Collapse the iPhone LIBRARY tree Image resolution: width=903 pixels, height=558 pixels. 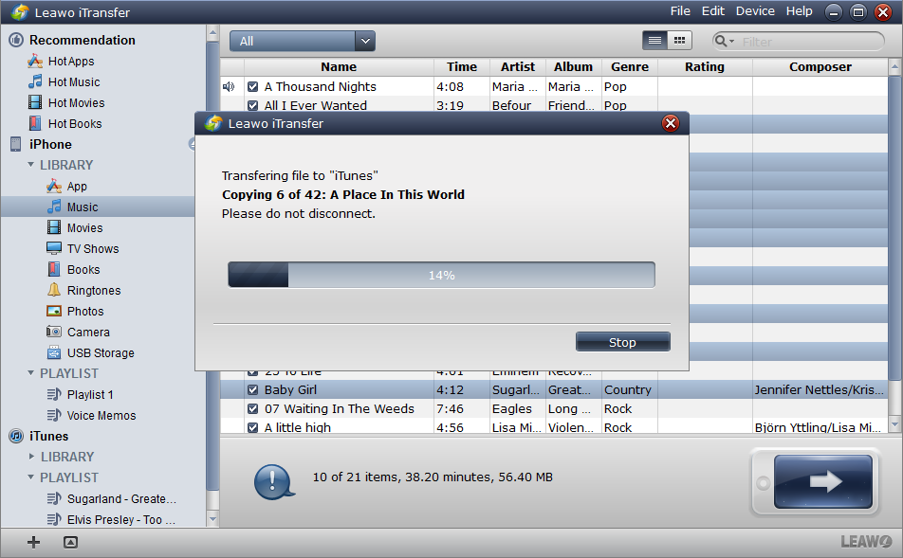pyautogui.click(x=31, y=165)
